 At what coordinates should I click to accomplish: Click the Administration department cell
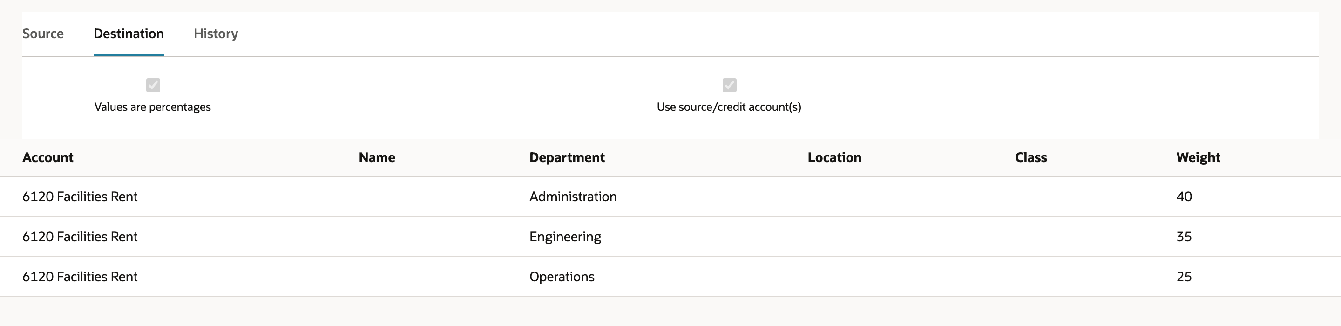[573, 197]
